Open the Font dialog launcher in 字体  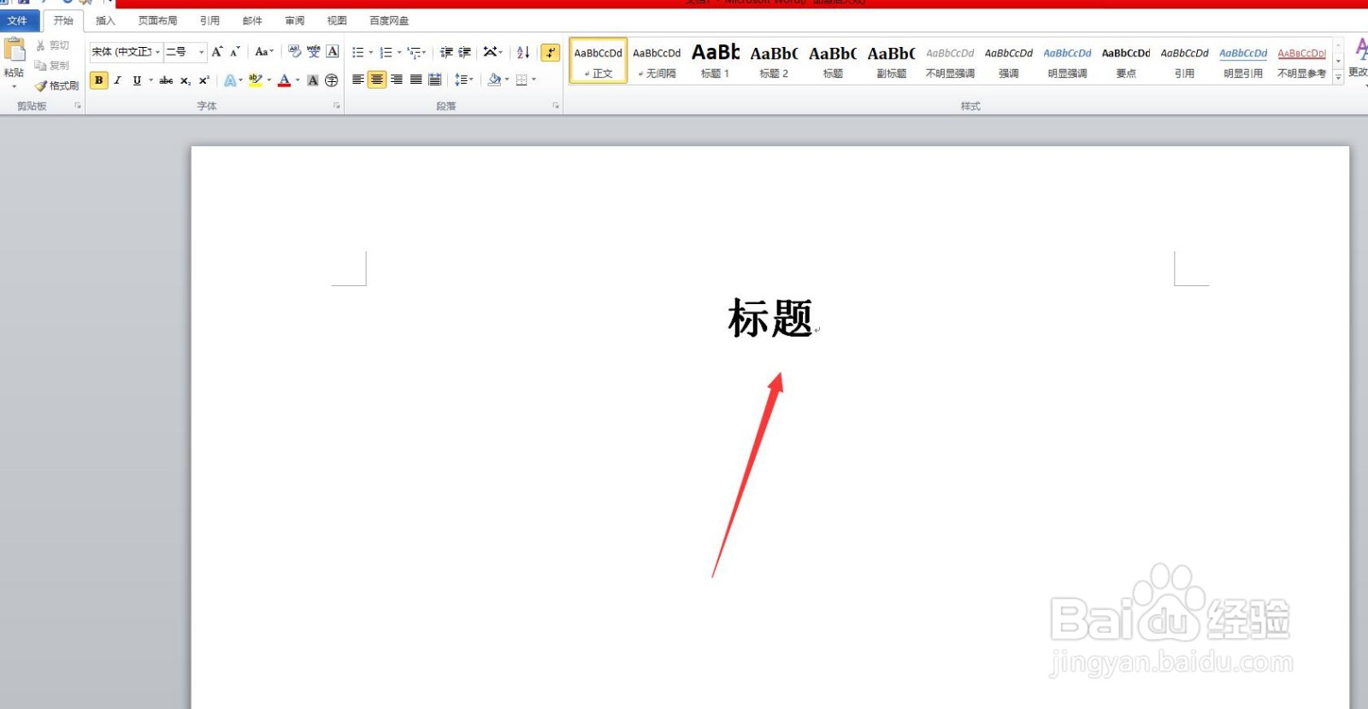pos(337,106)
